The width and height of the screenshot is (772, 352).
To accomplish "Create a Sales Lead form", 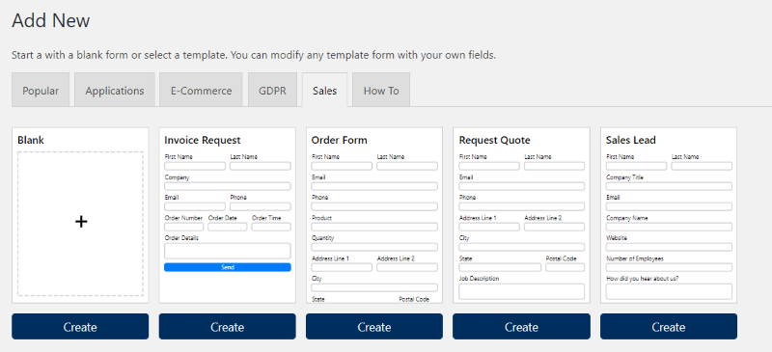I will tap(669, 327).
